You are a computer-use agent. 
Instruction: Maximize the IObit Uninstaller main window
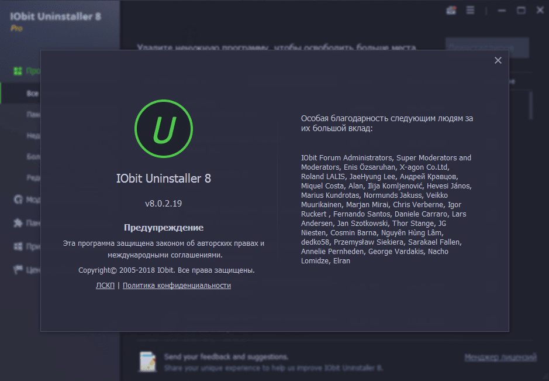click(x=521, y=11)
